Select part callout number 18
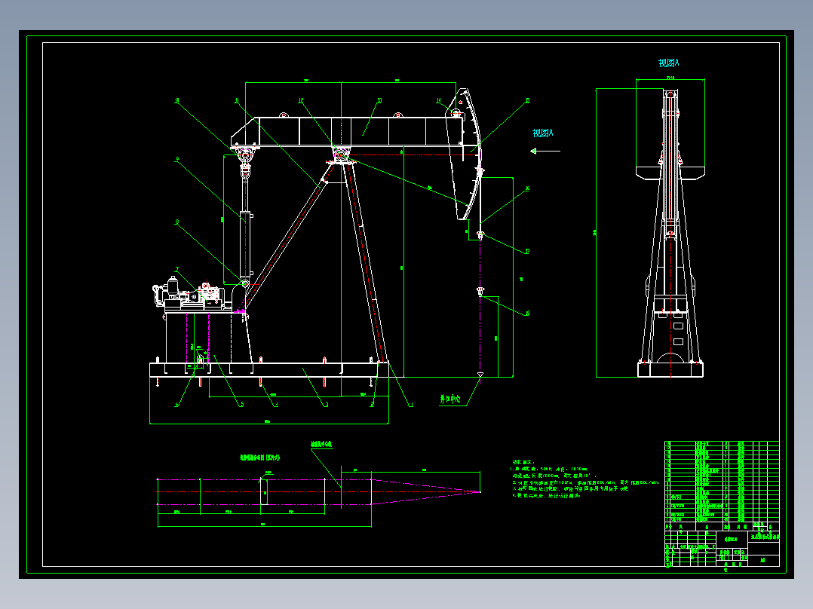Image resolution: width=813 pixels, height=609 pixels. [x=527, y=313]
